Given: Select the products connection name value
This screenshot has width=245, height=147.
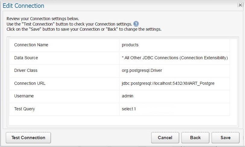Looking at the screenshot, I should click(x=130, y=45).
